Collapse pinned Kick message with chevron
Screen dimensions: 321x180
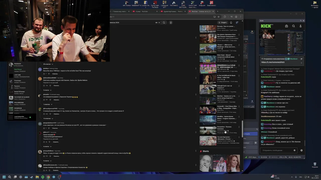pos(301,63)
